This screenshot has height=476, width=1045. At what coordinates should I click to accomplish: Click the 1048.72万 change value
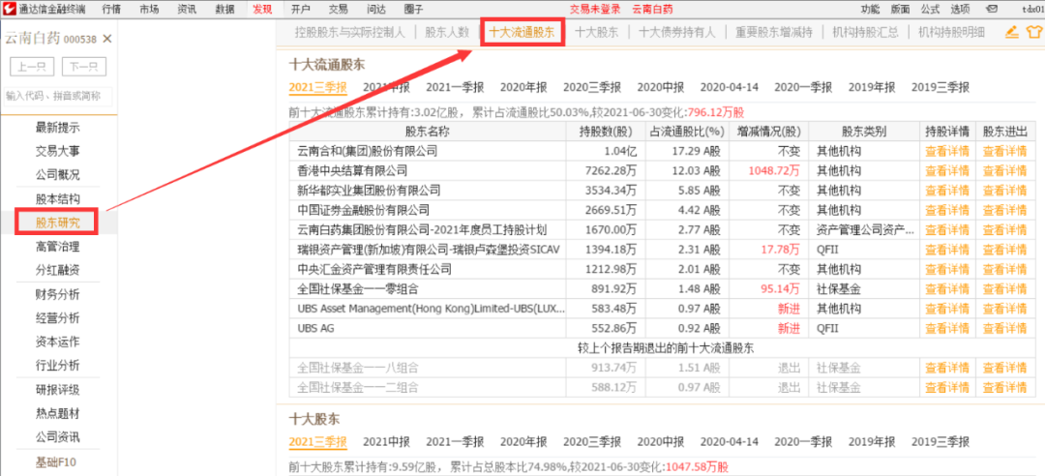point(774,170)
